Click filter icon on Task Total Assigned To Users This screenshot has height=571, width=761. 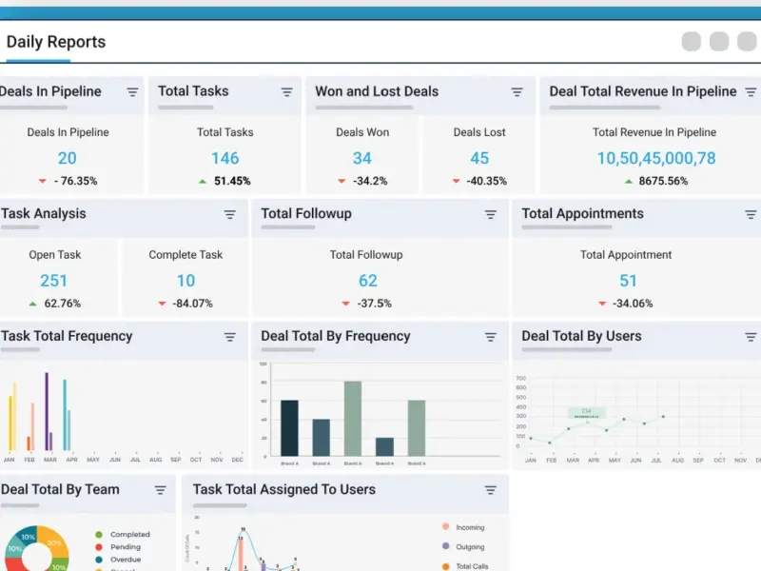click(x=491, y=490)
